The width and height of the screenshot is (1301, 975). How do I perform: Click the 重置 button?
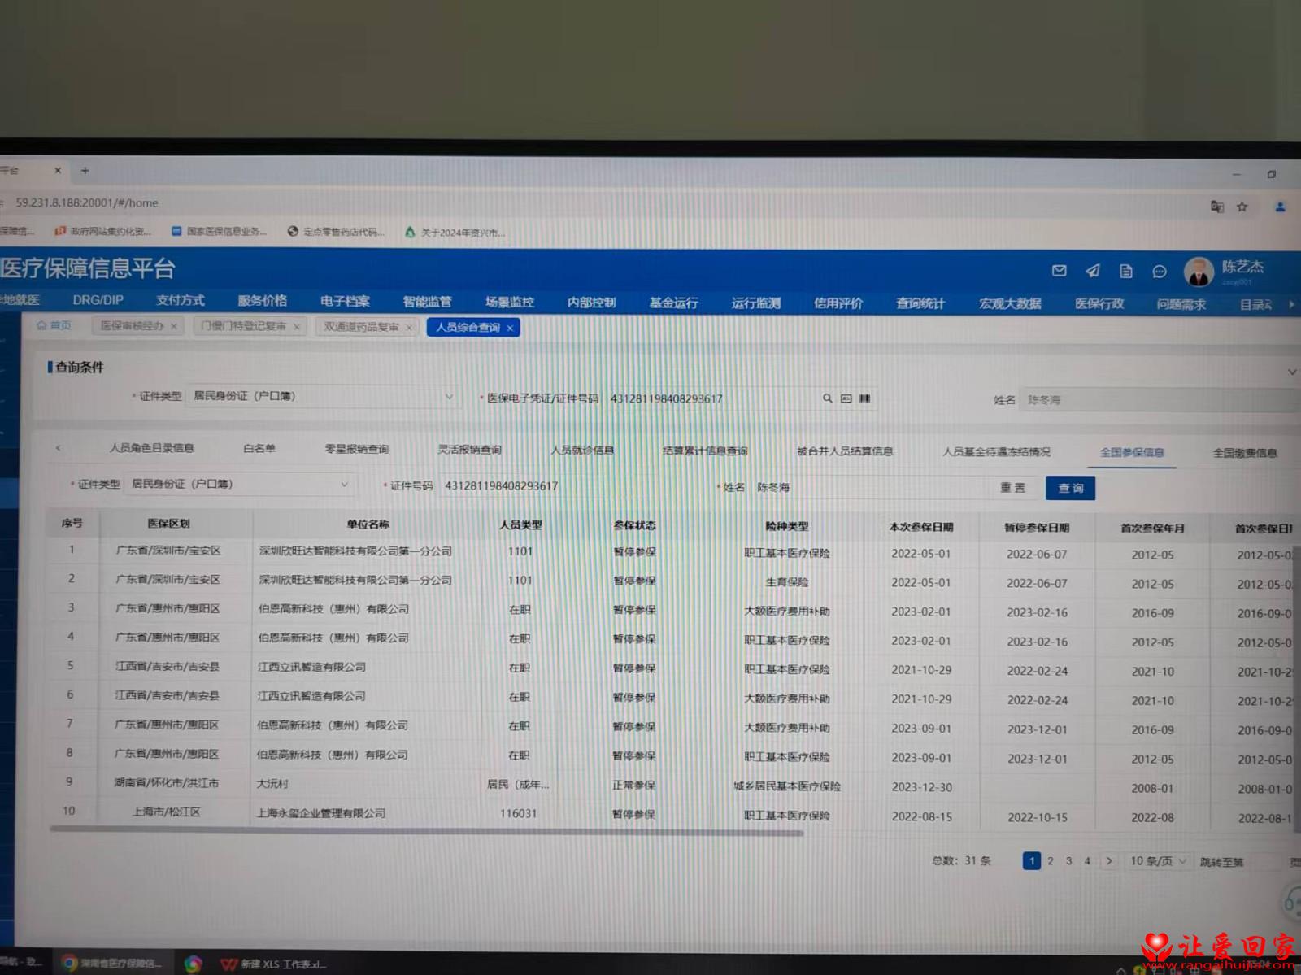coord(1012,487)
